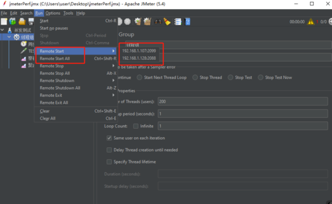Click the Ramp-up period input field

click(x=243, y=114)
